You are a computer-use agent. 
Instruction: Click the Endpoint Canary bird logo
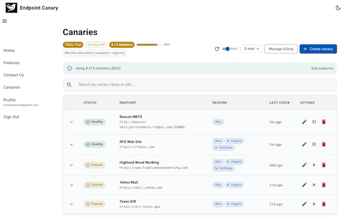click(x=11, y=8)
